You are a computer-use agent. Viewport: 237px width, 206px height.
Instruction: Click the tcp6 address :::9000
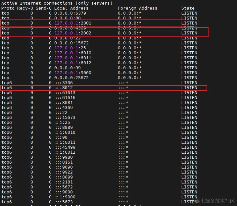coord(64,192)
